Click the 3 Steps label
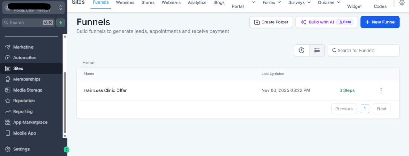Screen dimensions: 409x156 click(x=347, y=90)
